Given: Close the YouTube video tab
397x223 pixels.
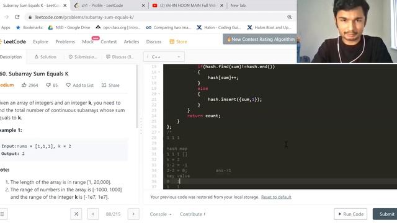Looking at the screenshot, I should pos(222,6).
